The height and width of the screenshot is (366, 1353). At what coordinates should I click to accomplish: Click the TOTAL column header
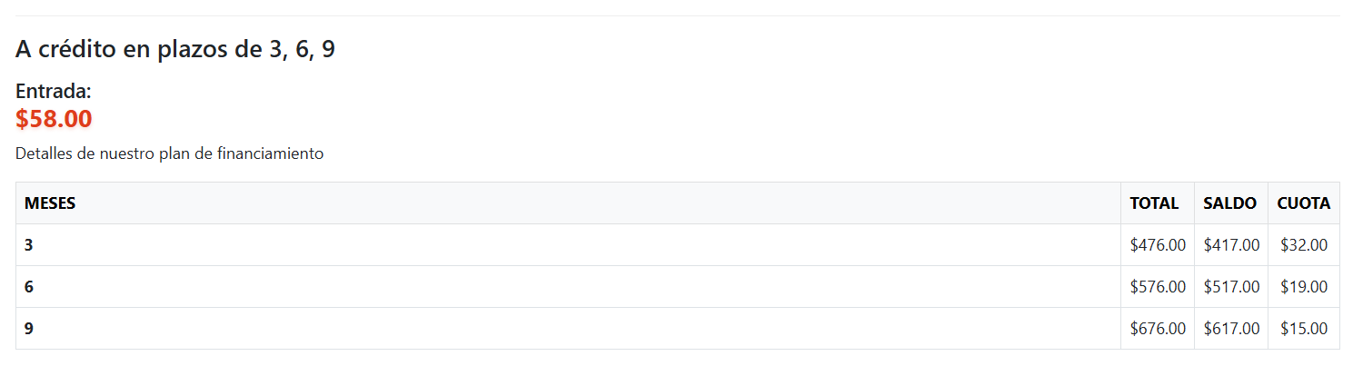click(1154, 203)
